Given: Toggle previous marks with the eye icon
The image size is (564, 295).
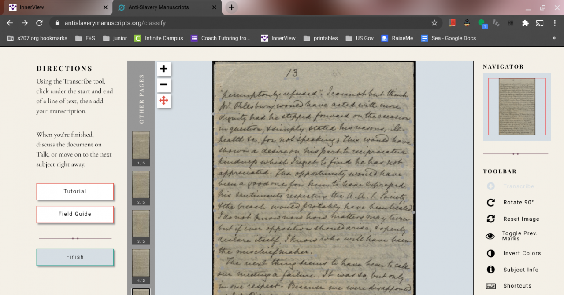Looking at the screenshot, I should tap(490, 236).
